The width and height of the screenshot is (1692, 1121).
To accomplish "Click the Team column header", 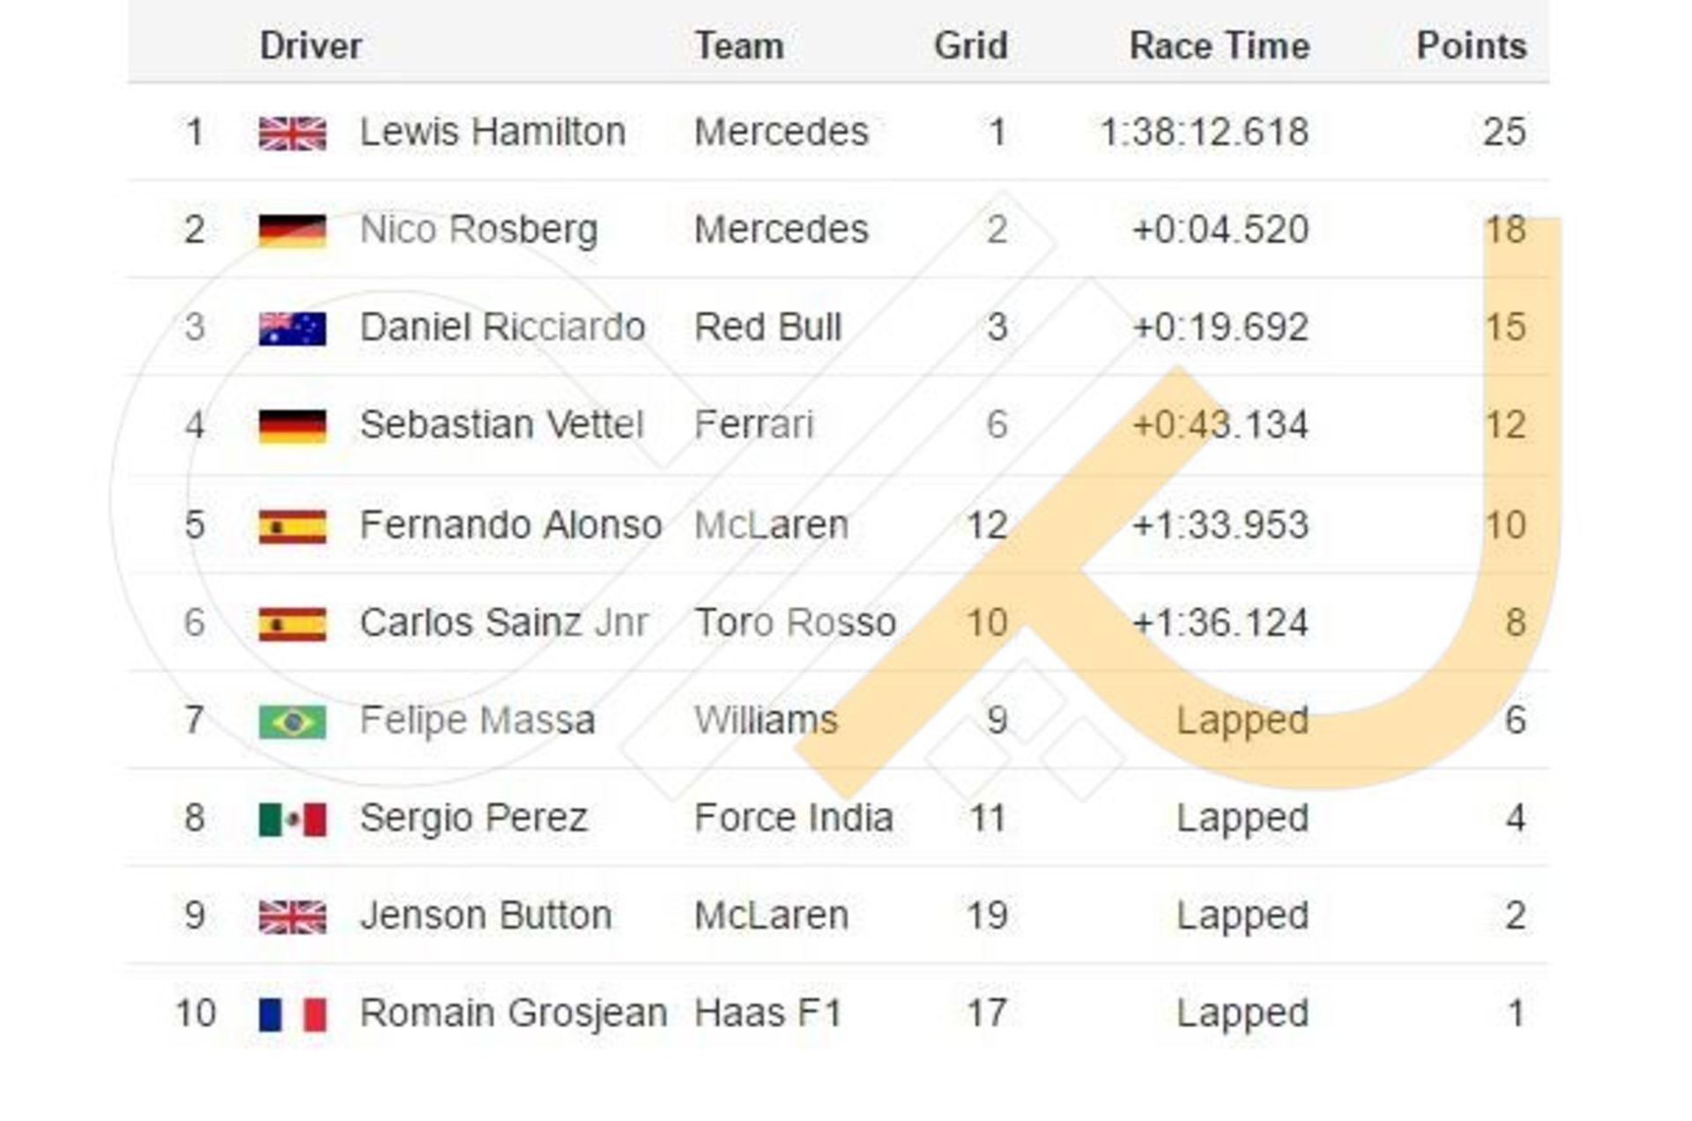I will (738, 46).
